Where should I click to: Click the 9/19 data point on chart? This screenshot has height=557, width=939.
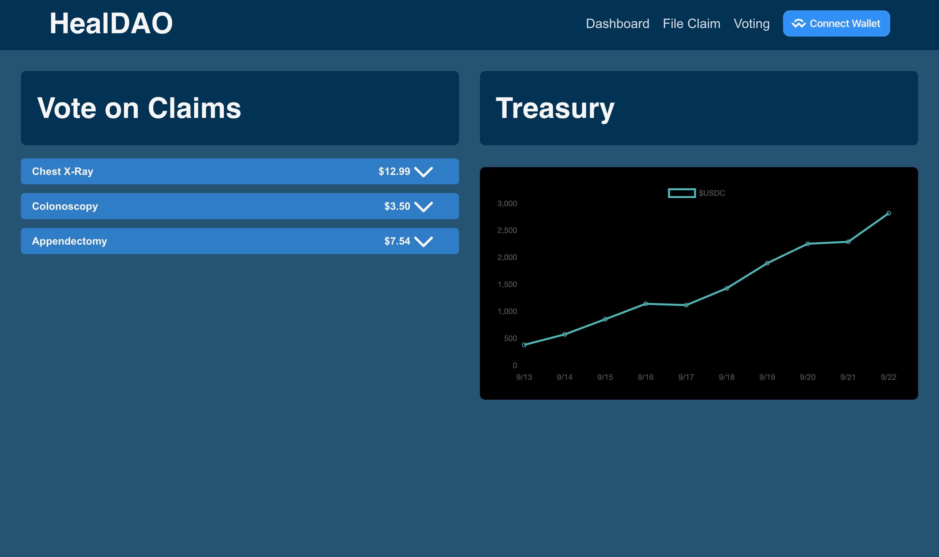pyautogui.click(x=768, y=264)
